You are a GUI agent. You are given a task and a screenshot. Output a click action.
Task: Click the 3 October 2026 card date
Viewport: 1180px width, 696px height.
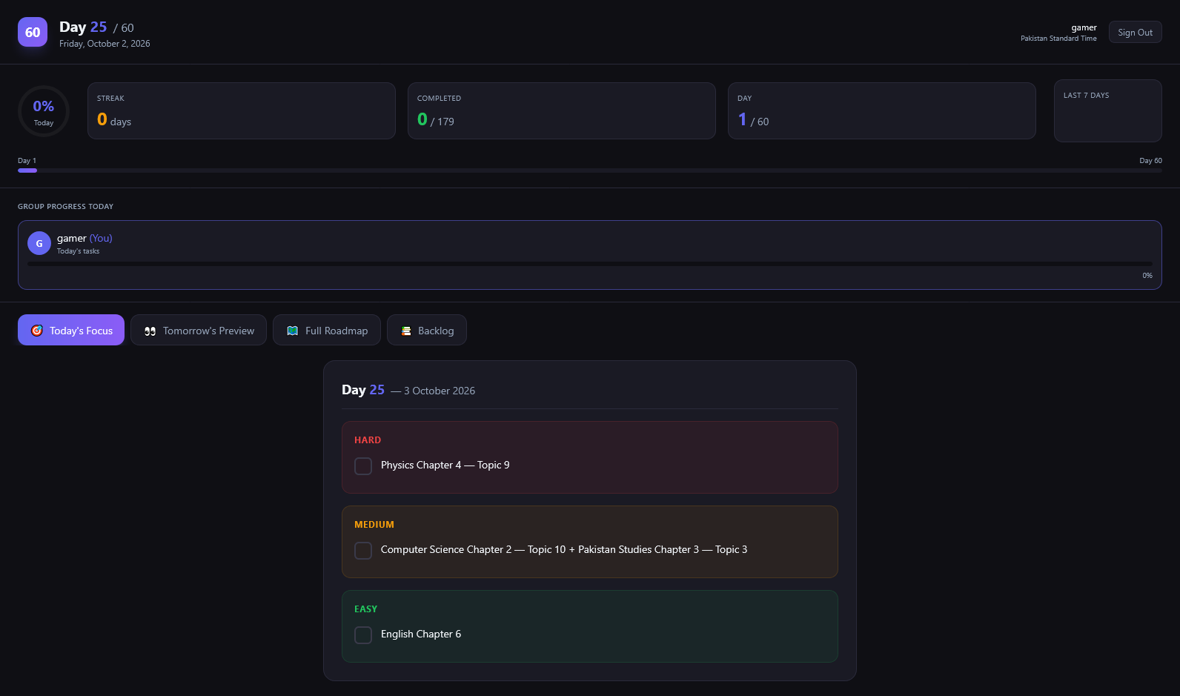[x=440, y=391]
